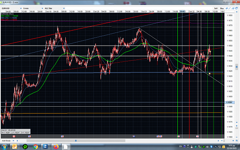This screenshot has height=150, width=240.
Task: Click the detach chart window icon
Action: point(237,8)
